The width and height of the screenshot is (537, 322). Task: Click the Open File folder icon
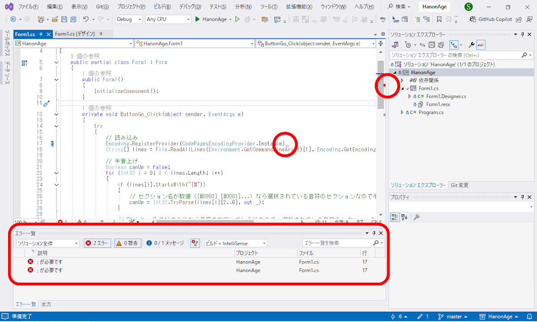click(x=55, y=19)
